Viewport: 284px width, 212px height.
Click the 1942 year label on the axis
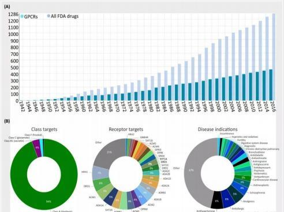click(x=21, y=107)
